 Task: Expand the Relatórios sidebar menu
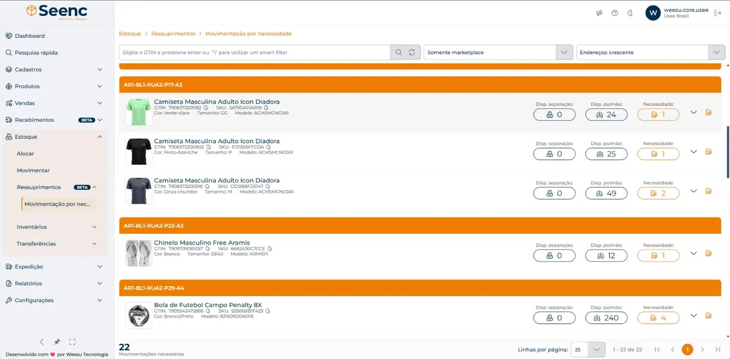coord(54,284)
